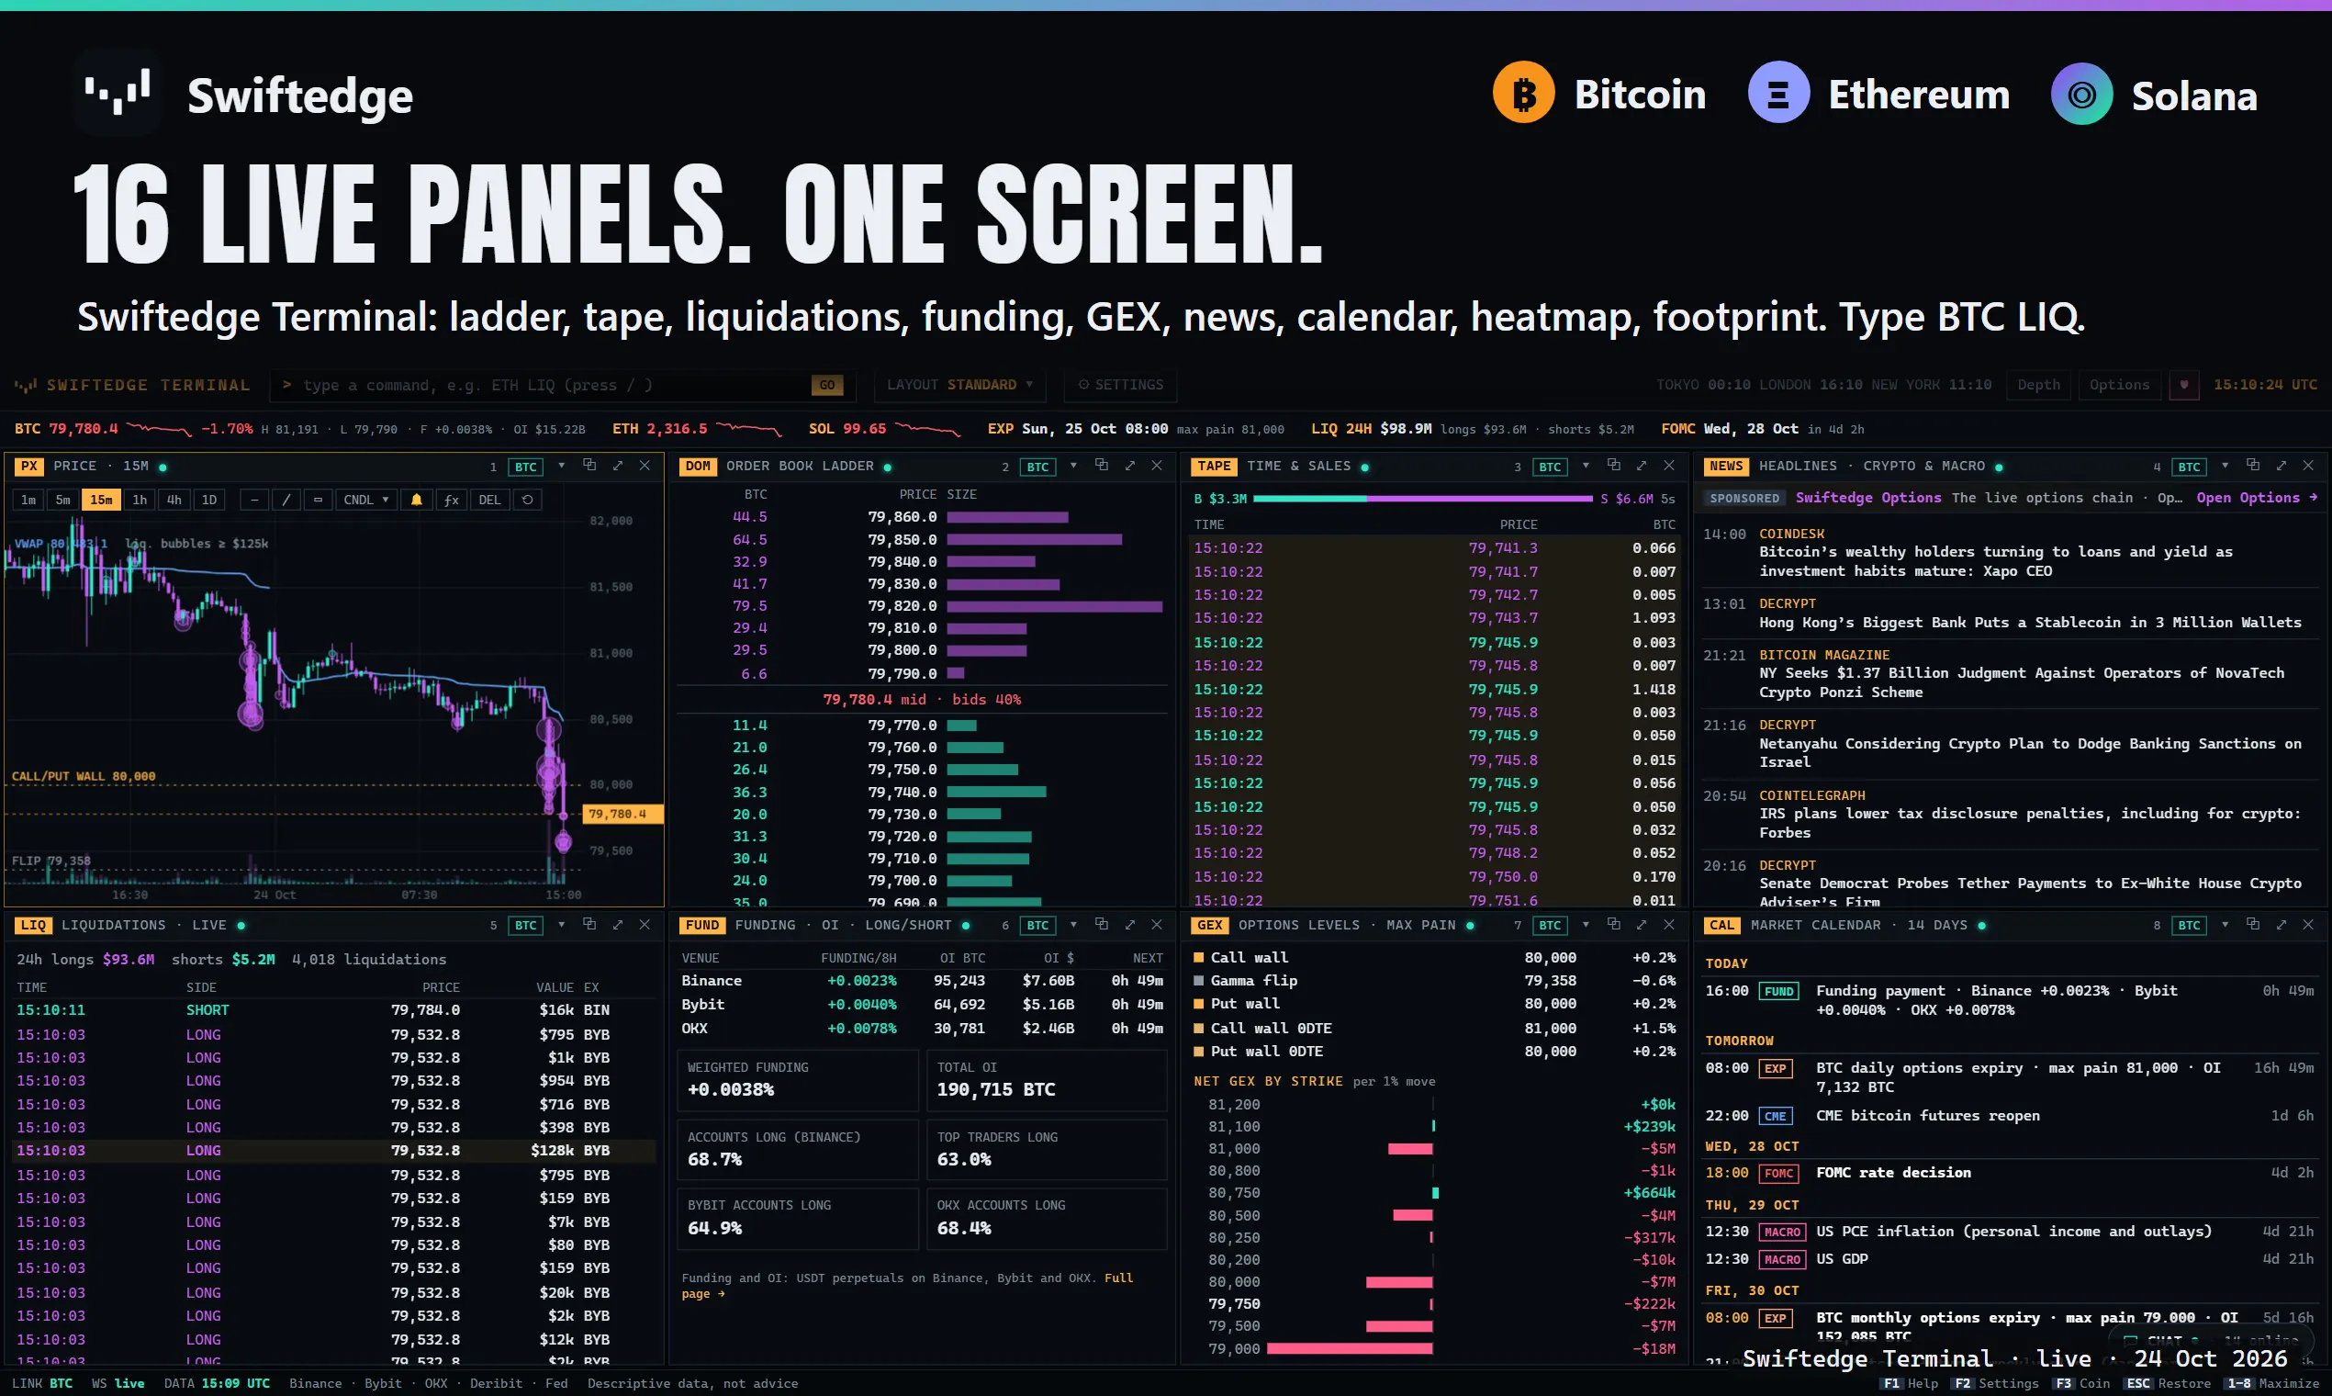2332x1396 pixels.
Task: Pop out the Liquidations panel
Action: (x=589, y=925)
